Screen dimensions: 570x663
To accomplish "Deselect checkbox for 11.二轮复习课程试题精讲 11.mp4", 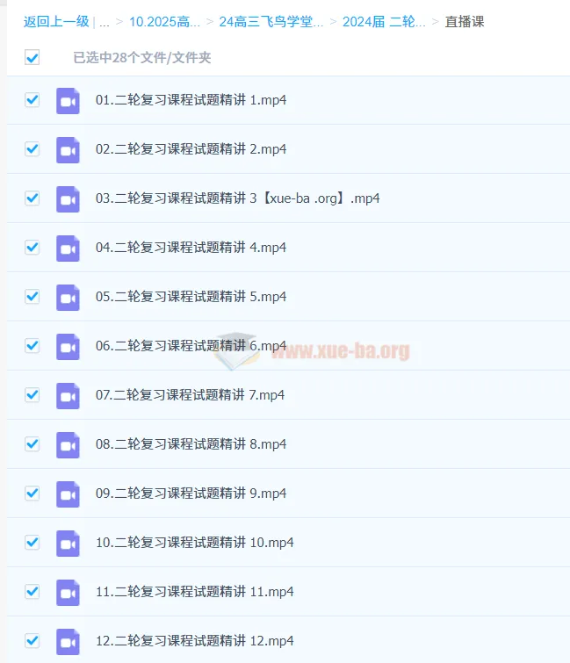I will (32, 591).
